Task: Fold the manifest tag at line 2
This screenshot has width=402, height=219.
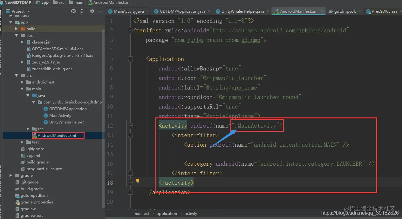Action: pyautogui.click(x=130, y=30)
